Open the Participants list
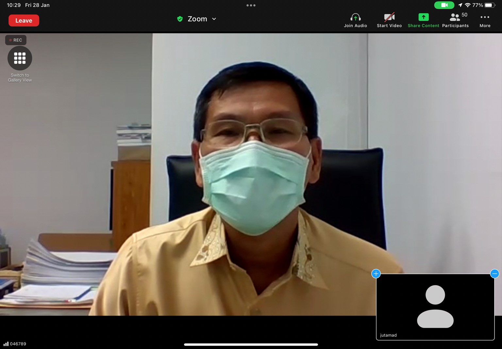The height and width of the screenshot is (349, 502). 455,20
